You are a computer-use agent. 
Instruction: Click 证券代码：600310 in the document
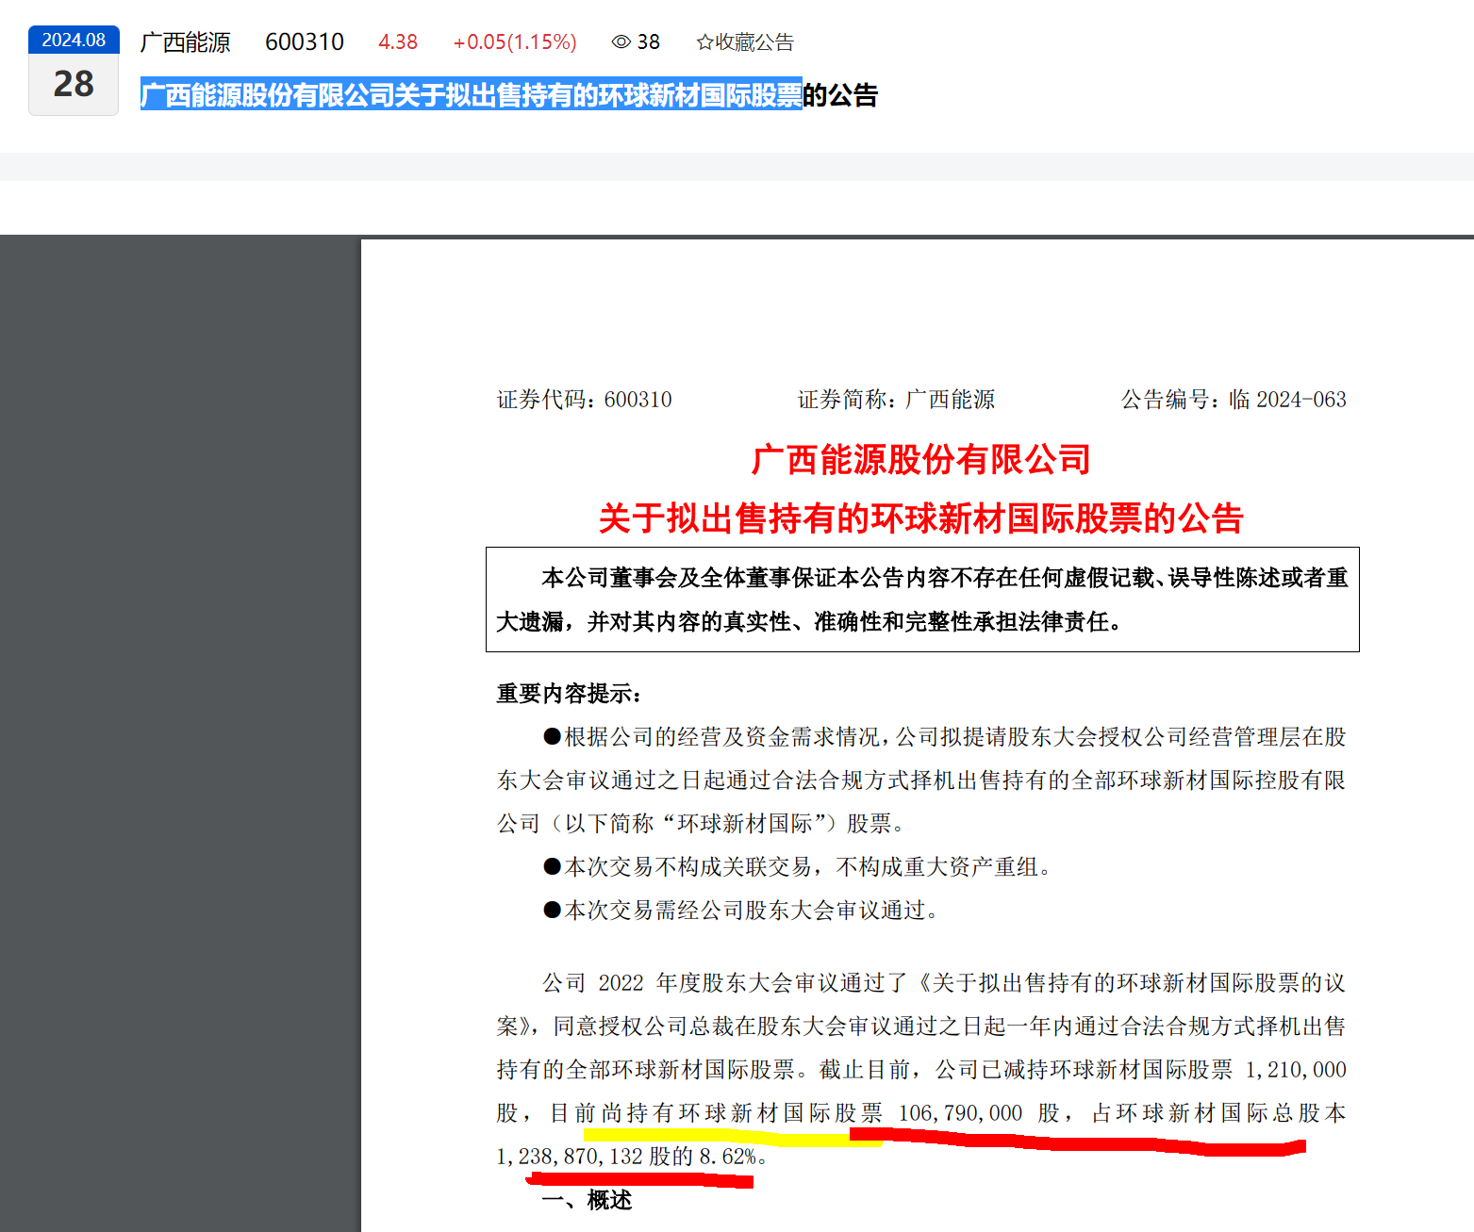pyautogui.click(x=585, y=400)
